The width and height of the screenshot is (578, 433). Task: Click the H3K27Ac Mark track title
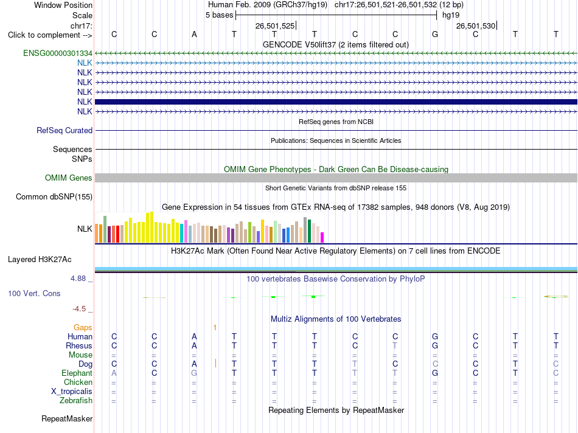[336, 251]
